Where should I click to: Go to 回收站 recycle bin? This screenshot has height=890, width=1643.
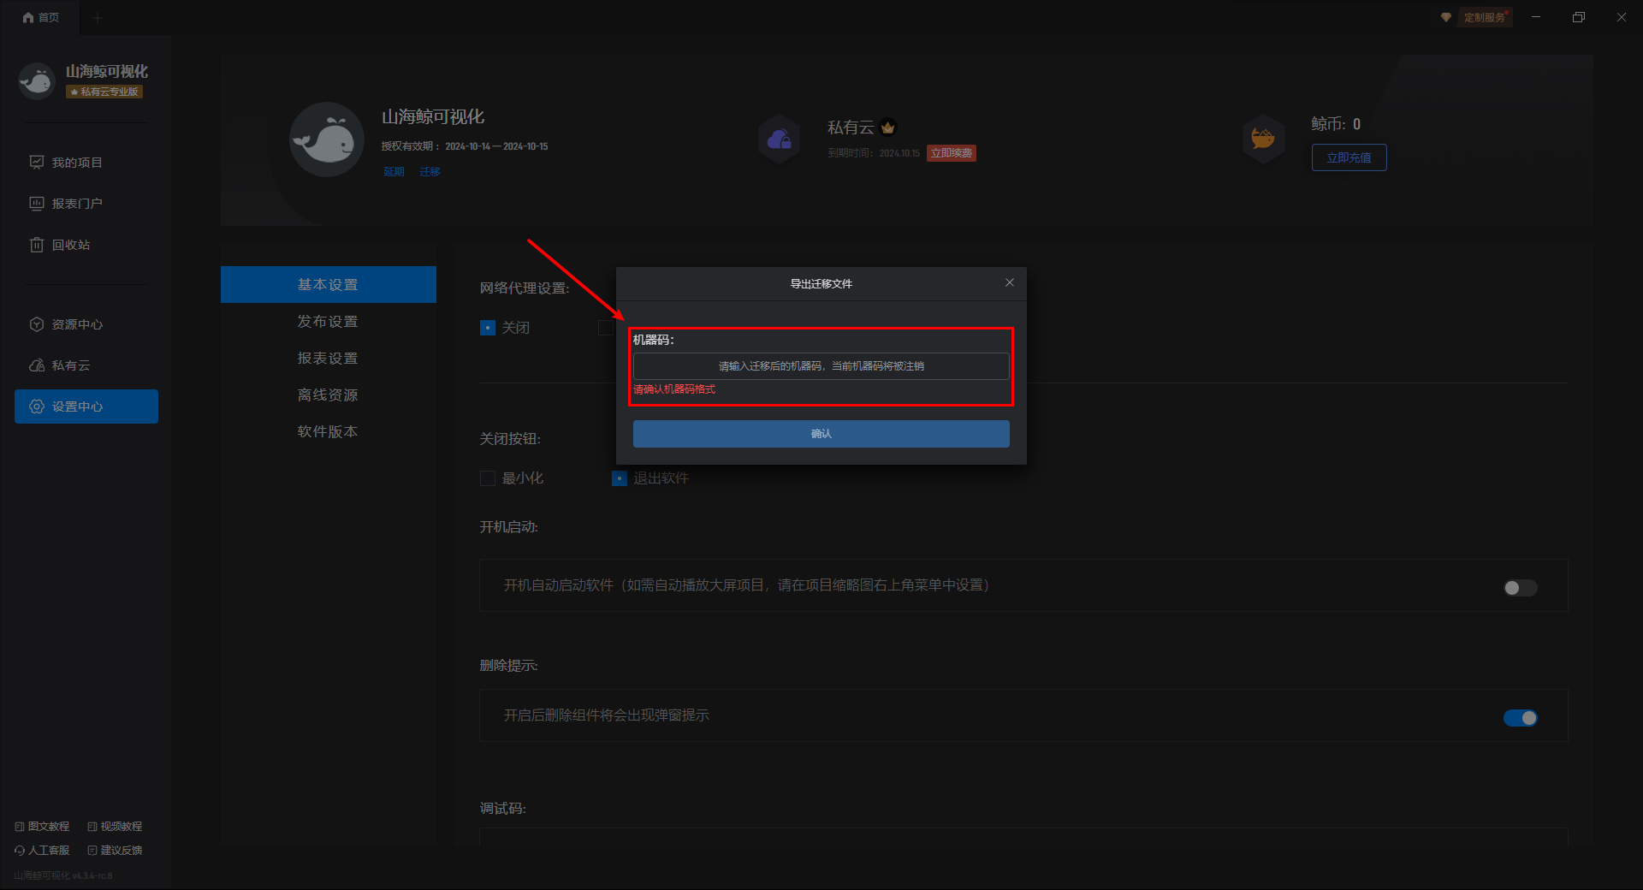pyautogui.click(x=70, y=245)
